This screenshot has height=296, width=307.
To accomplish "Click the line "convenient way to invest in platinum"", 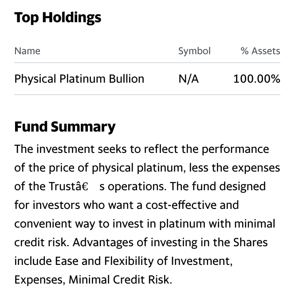I will (145, 224).
